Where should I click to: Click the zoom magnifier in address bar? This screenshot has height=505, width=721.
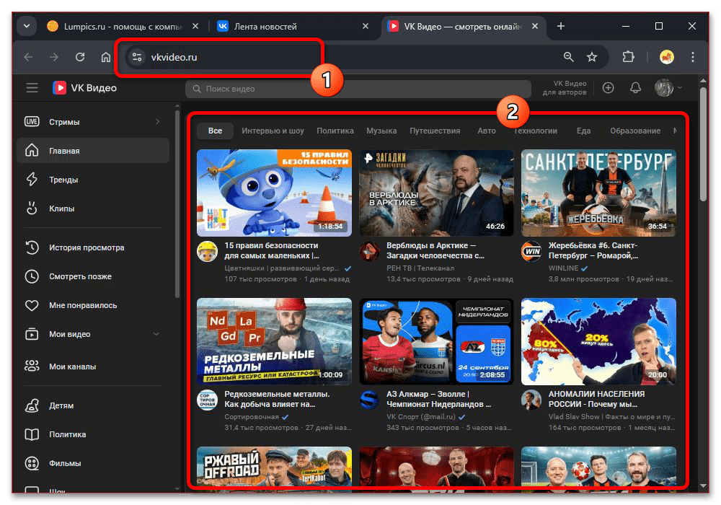point(568,57)
